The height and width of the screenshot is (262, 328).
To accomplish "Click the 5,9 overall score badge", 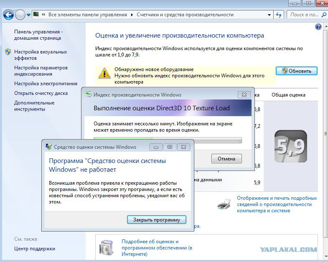I will pyautogui.click(x=290, y=146).
